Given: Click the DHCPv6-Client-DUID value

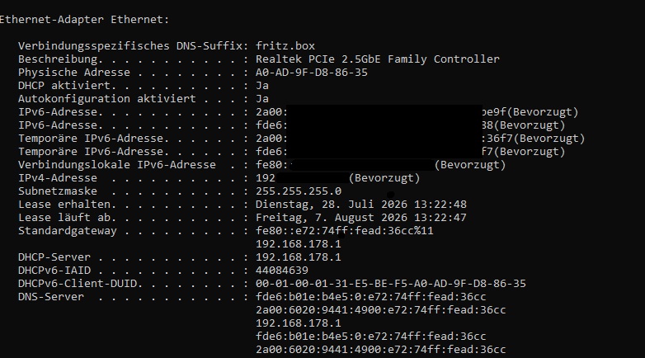Looking at the screenshot, I should (x=390, y=284).
